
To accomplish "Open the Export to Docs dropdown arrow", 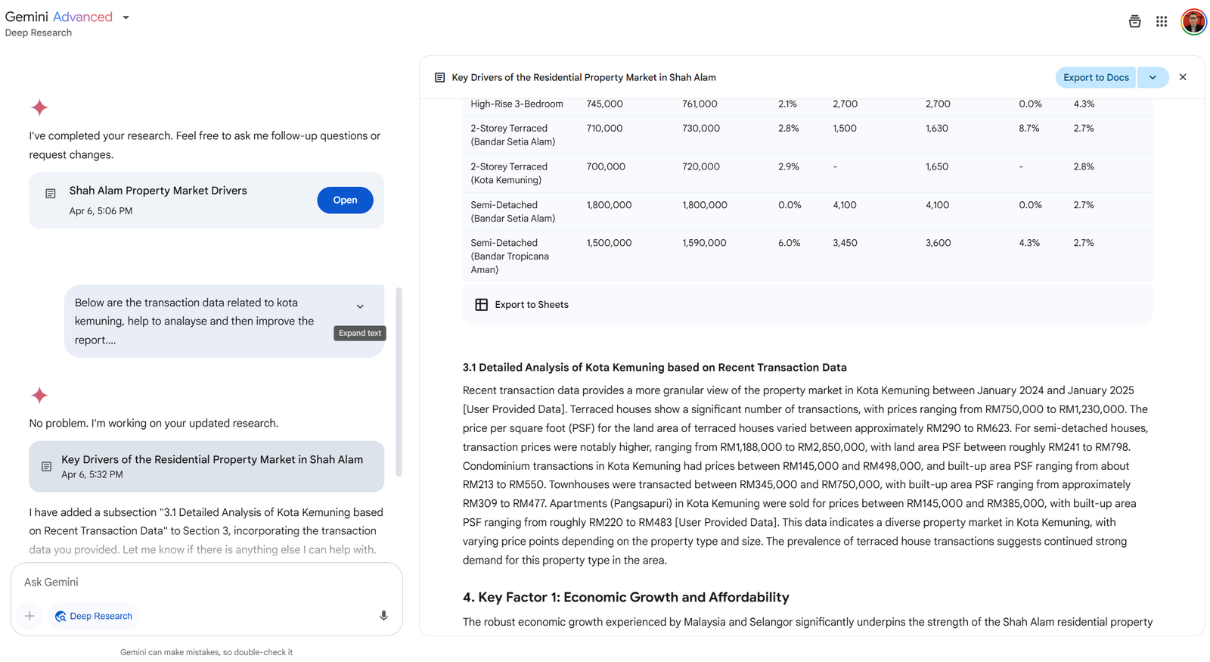I will pos(1153,77).
